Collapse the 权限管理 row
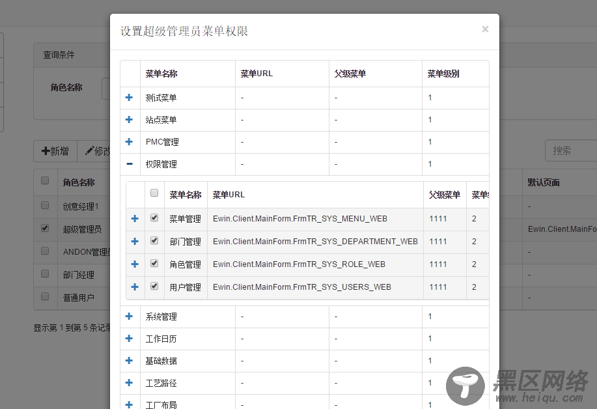The height and width of the screenshot is (409, 597). [130, 163]
